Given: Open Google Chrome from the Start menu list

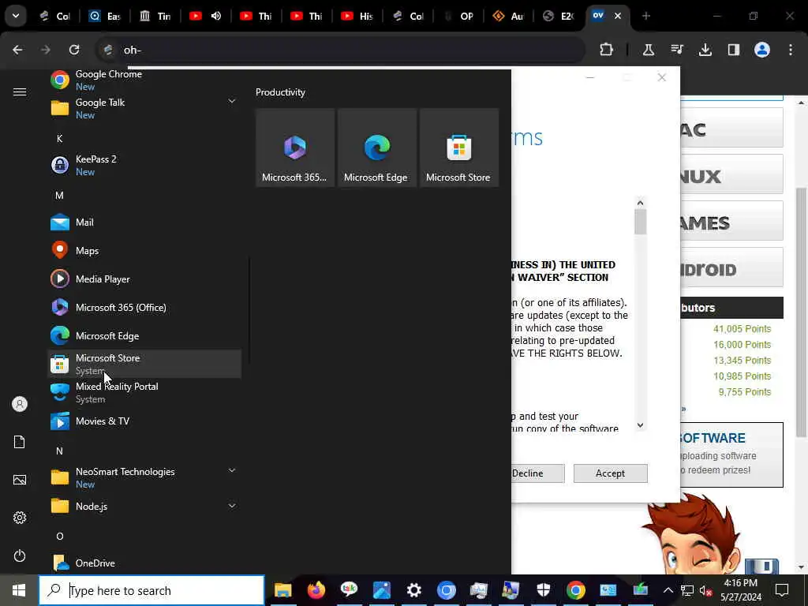Looking at the screenshot, I should pyautogui.click(x=144, y=80).
